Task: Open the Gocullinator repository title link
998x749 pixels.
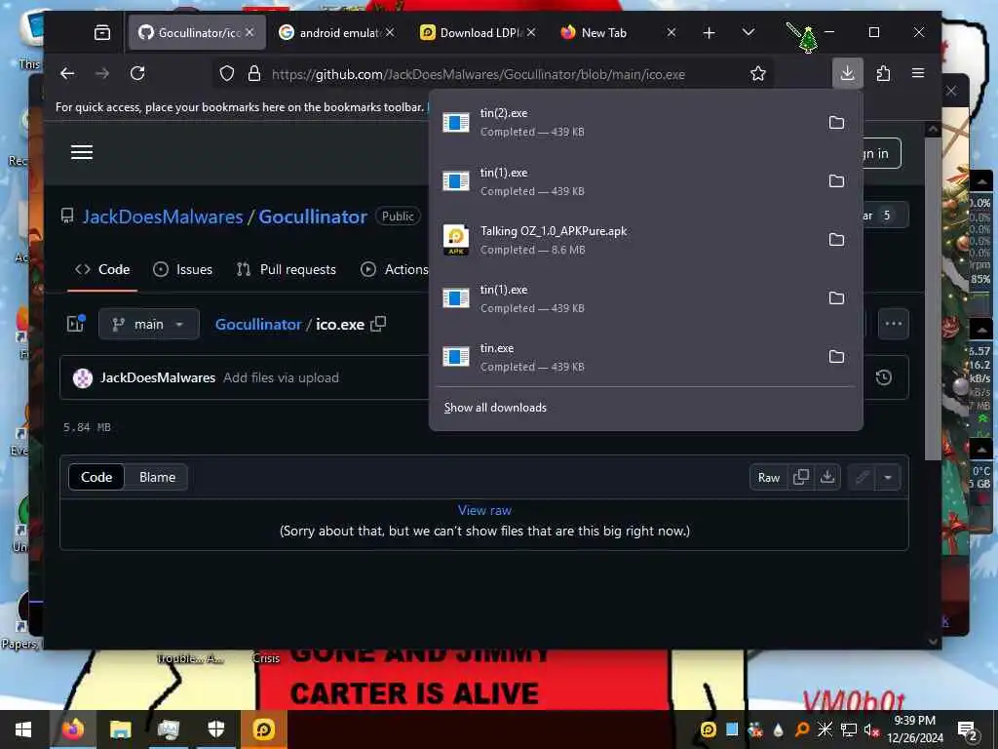Action: pos(313,217)
